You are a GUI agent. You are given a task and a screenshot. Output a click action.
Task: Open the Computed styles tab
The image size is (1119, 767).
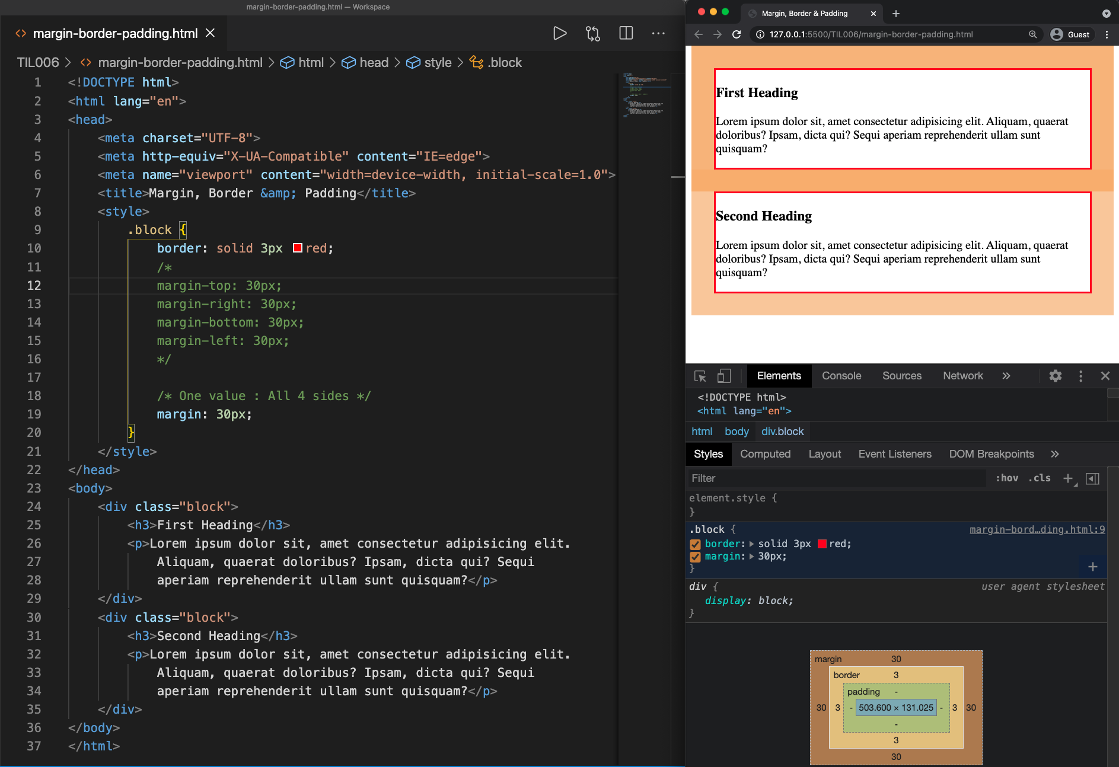[765, 454]
